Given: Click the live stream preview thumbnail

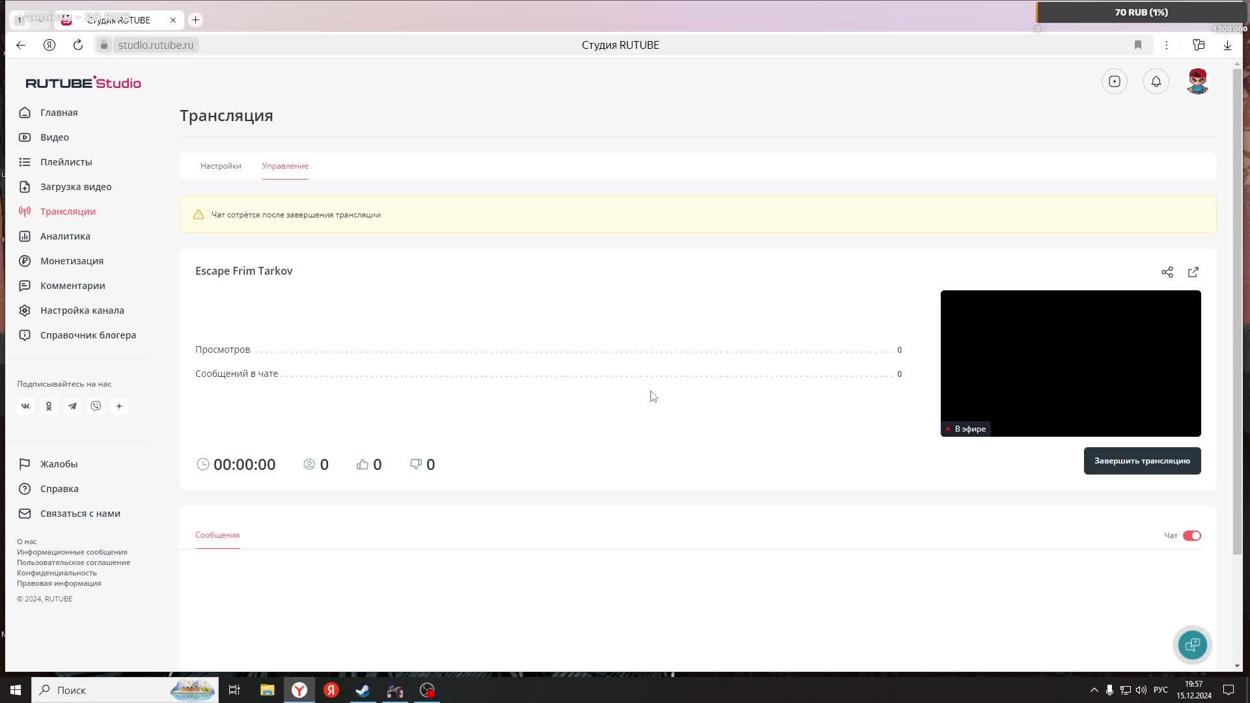Looking at the screenshot, I should coord(1070,363).
